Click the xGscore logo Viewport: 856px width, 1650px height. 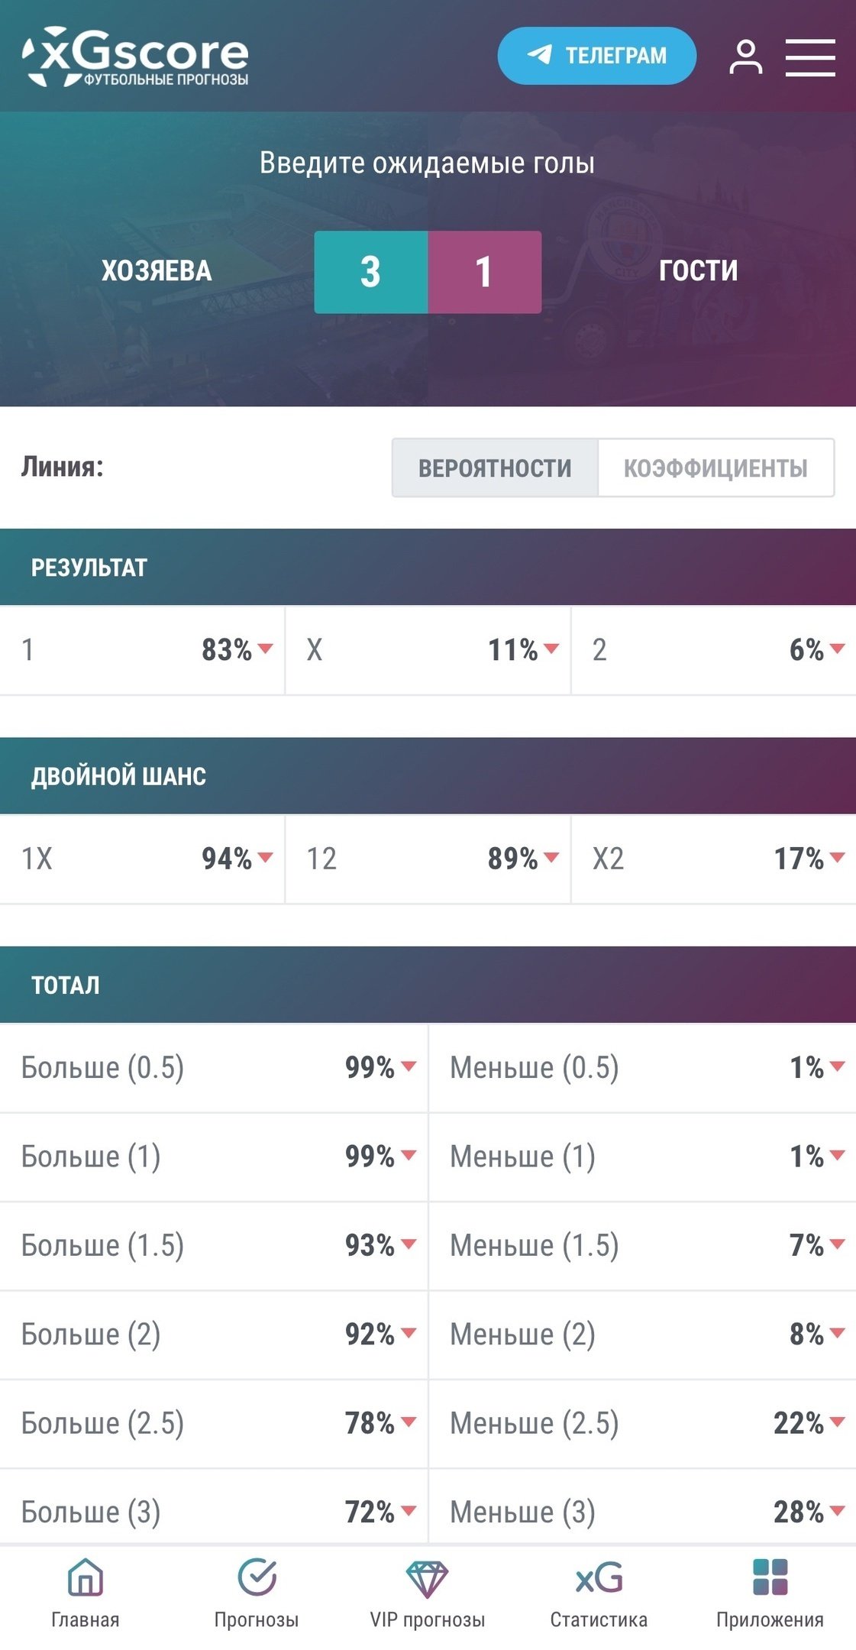tap(136, 57)
